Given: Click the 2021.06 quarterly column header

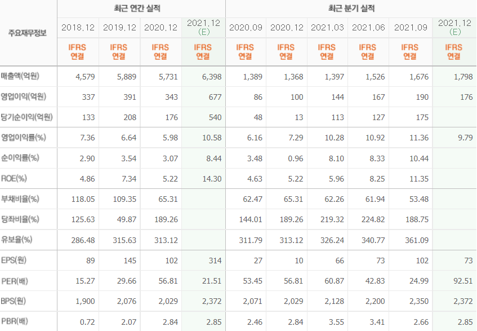Looking at the screenshot, I should coord(368,28).
